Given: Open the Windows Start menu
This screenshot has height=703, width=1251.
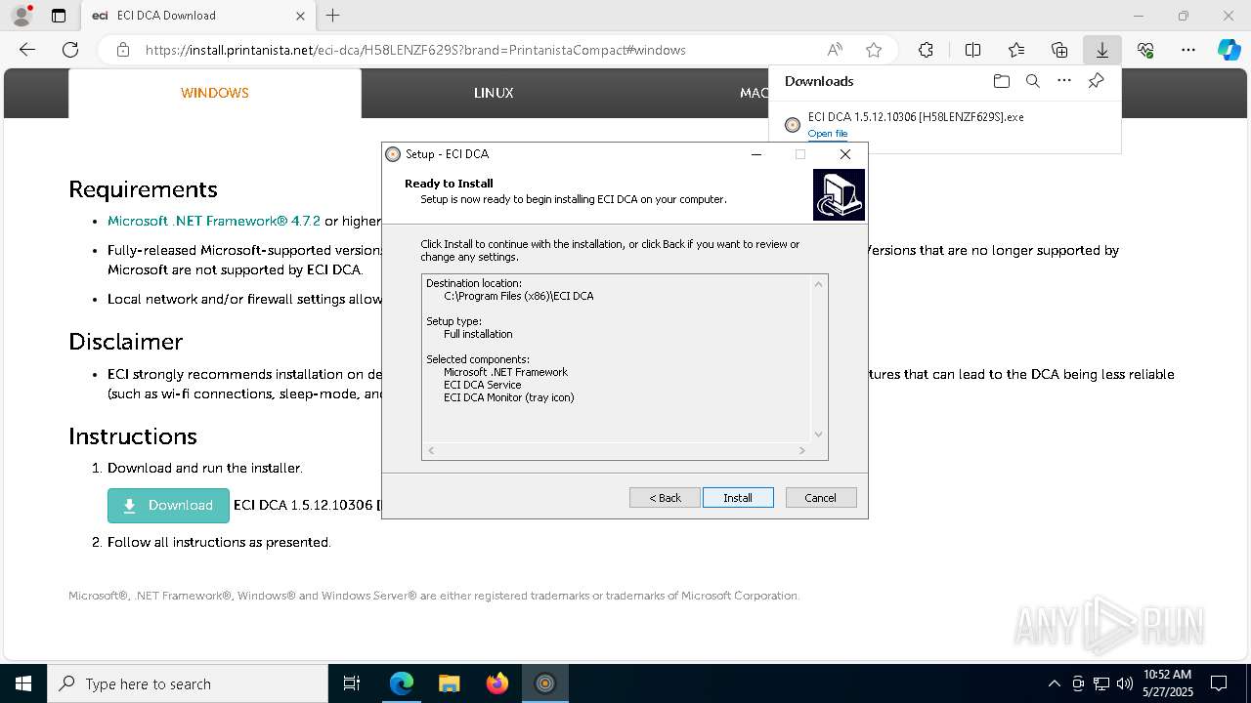Looking at the screenshot, I should (23, 683).
